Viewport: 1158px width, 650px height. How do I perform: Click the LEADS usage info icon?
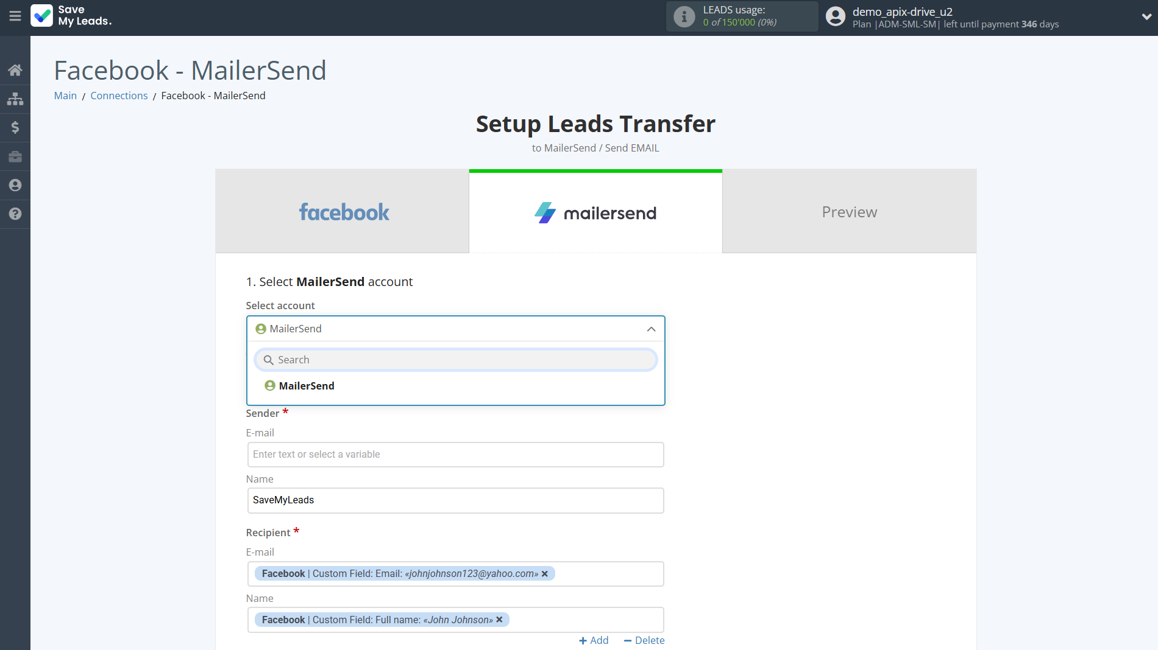(684, 16)
